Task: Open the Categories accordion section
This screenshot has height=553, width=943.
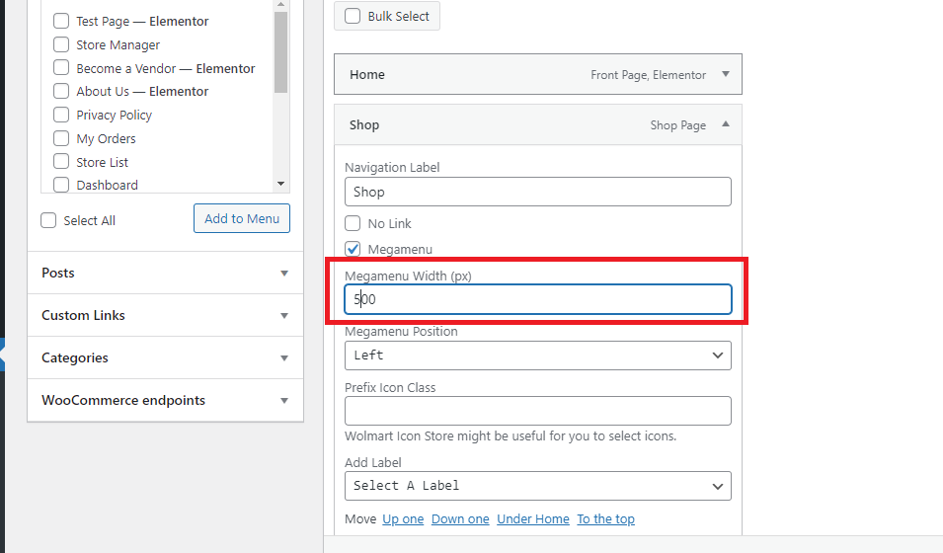Action: point(284,358)
